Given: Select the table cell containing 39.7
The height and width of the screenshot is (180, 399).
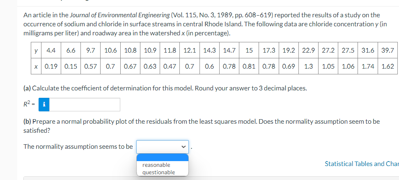Looking at the screenshot, I should 388,51.
